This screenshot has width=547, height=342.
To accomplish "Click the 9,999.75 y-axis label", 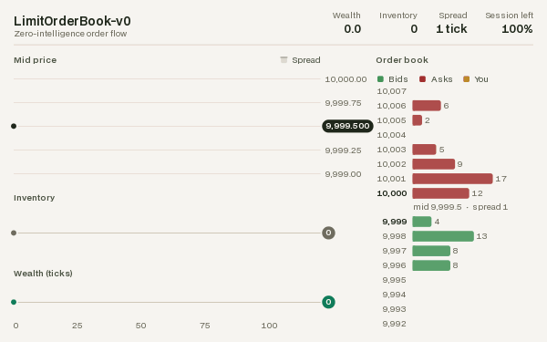I will tap(343, 103).
